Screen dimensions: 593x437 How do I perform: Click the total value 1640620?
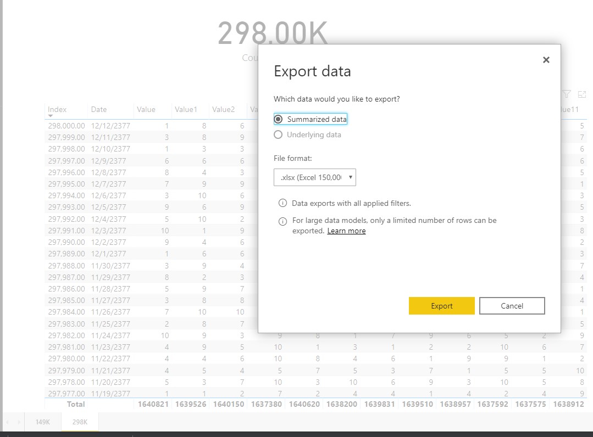(x=304, y=404)
